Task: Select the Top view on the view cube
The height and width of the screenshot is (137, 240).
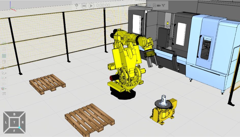Action: click(14, 122)
